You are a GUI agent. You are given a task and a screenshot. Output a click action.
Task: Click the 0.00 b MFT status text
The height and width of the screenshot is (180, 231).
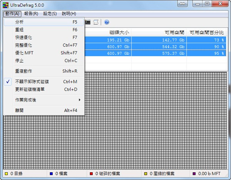tap(209, 174)
